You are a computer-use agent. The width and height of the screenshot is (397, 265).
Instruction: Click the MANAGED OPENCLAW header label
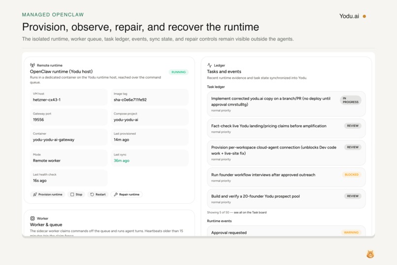[x=53, y=15]
